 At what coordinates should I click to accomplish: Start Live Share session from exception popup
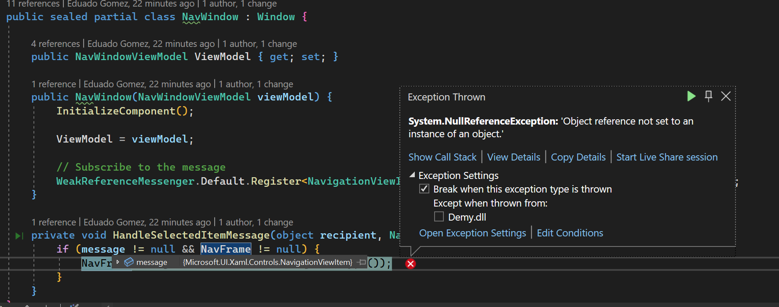pos(667,157)
